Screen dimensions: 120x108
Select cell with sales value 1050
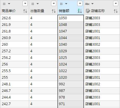pos(71,18)
